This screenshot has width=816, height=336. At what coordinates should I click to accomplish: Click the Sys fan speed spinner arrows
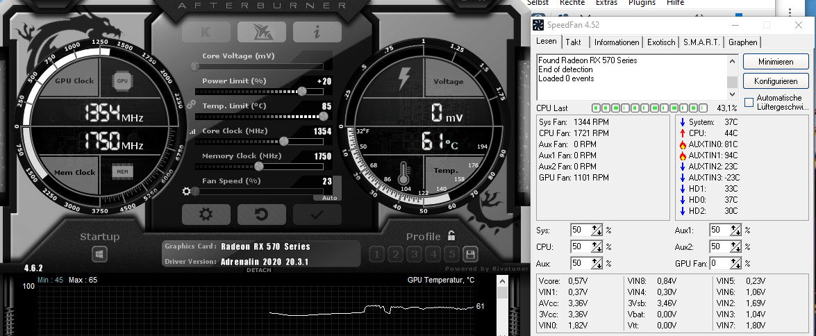coord(597,230)
